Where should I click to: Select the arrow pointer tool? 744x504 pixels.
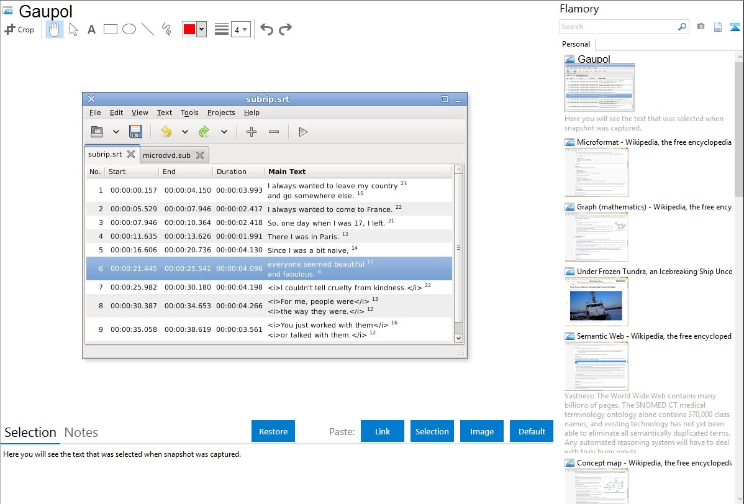73,29
